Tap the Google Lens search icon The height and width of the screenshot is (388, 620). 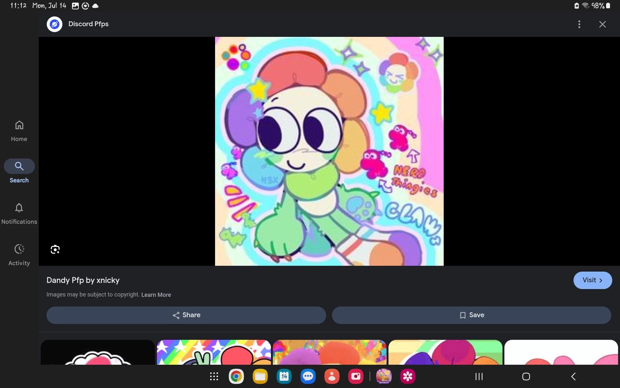[55, 249]
